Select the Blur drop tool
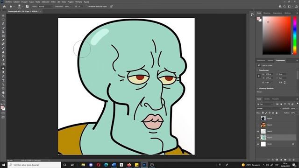Screen dimensions: 299x168 3,68
